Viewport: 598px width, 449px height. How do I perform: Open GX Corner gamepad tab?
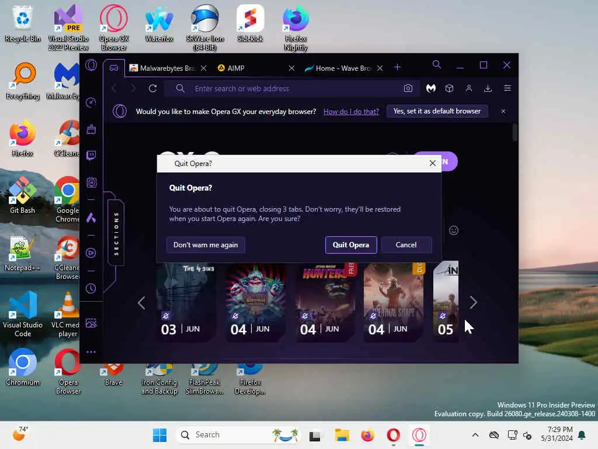coord(114,68)
